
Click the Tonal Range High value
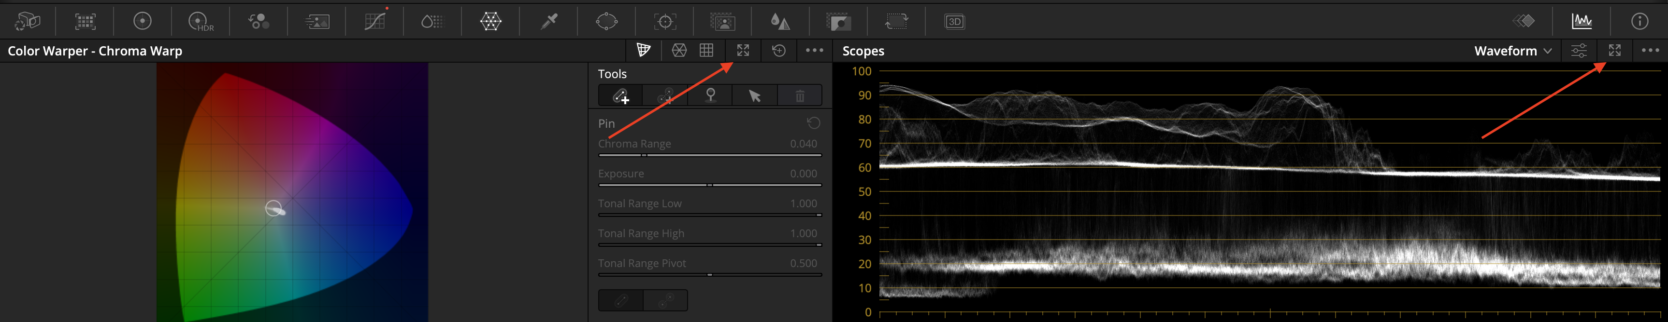803,233
